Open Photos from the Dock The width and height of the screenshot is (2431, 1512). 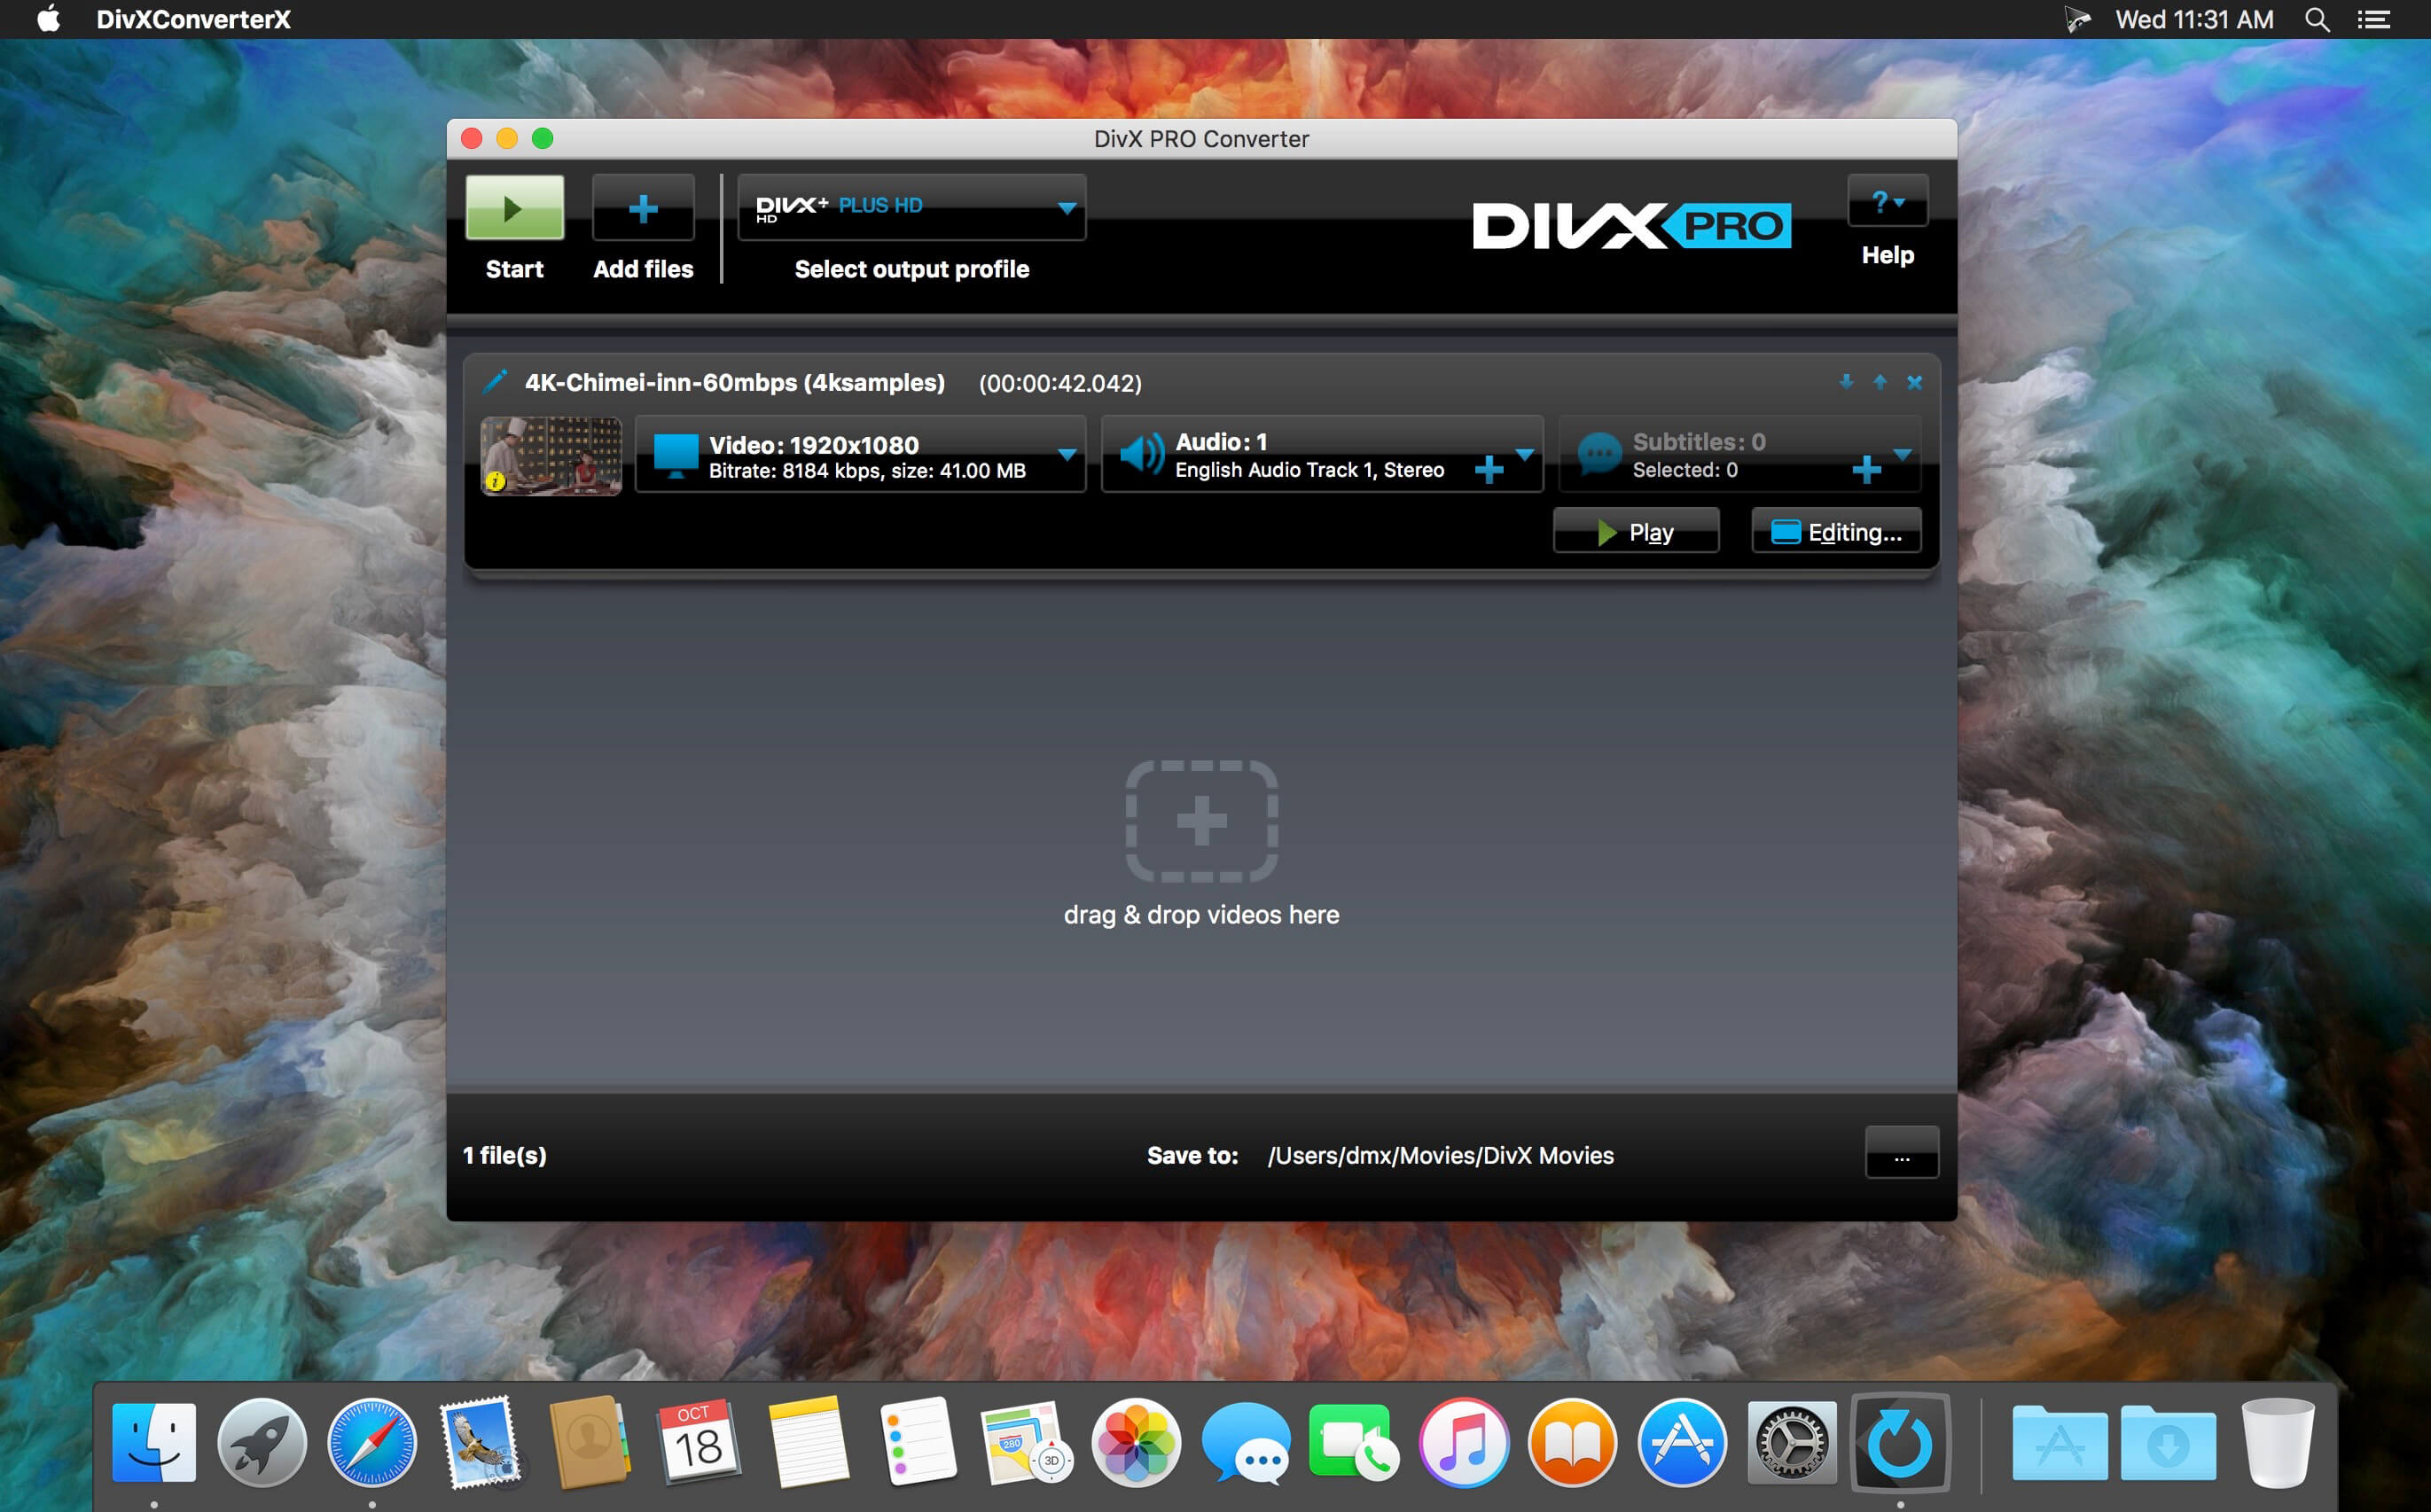1137,1442
